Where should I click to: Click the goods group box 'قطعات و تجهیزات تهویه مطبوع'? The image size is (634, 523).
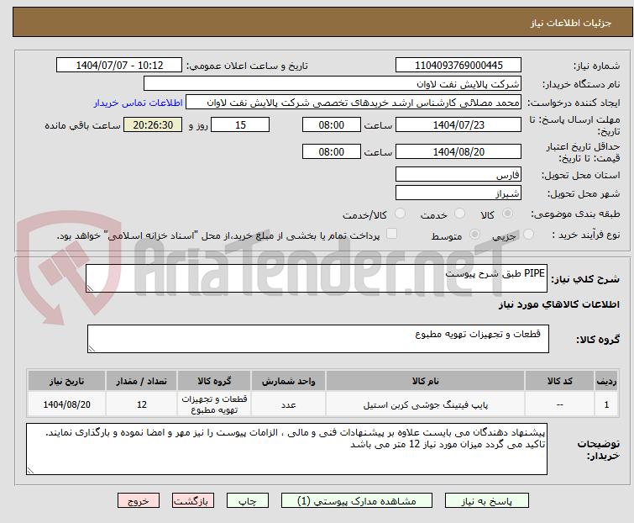click(x=317, y=339)
